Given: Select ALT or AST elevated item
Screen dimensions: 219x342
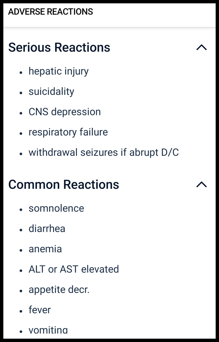Looking at the screenshot, I should (74, 269).
